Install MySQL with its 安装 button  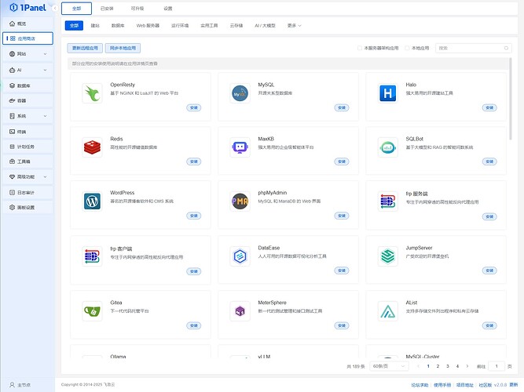tap(342, 107)
